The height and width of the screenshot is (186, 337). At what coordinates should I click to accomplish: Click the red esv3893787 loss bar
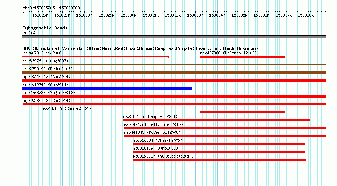click(219, 160)
